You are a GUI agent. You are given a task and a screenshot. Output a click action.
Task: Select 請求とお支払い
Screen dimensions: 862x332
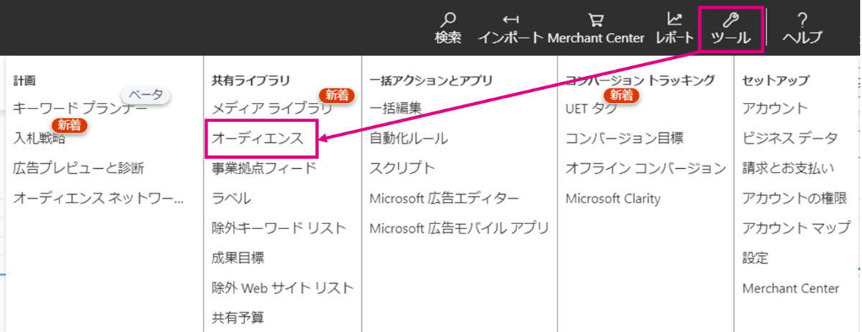click(788, 168)
